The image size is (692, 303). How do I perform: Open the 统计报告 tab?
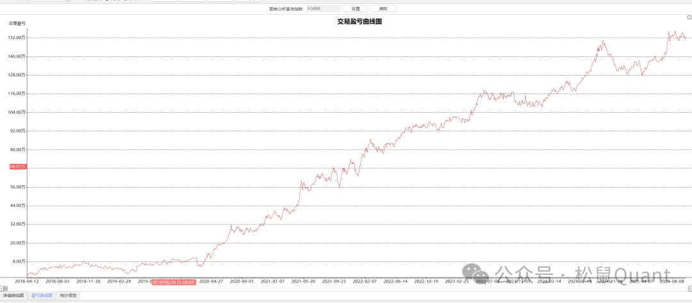pos(68,296)
